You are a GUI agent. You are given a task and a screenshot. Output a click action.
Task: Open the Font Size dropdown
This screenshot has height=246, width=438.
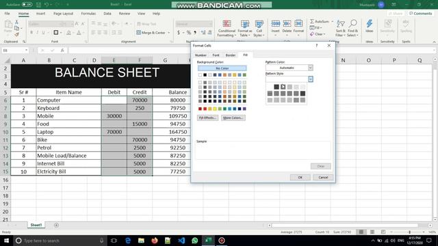72,24
